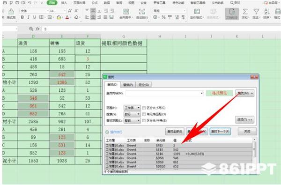Image resolution: width=281 pixels, height=185 pixels.
Task: Click the percent style icon
Action: [163, 17]
